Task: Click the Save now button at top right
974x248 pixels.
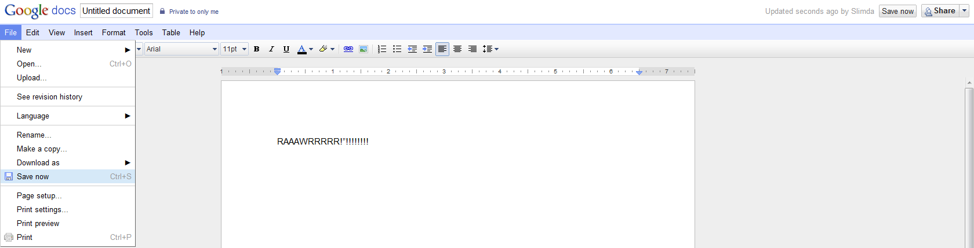Action: point(897,11)
